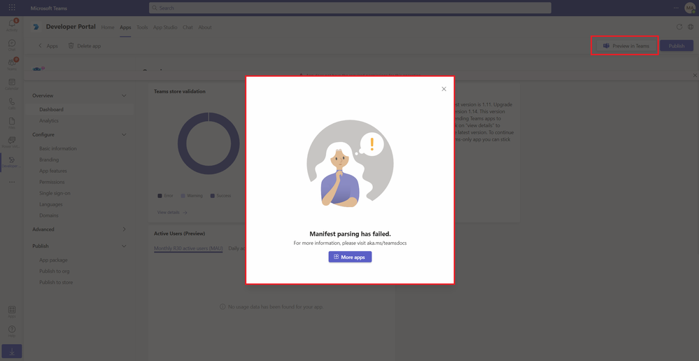699x361 pixels.
Task: Click 'Active Users (Preview)' card title
Action: click(179, 233)
